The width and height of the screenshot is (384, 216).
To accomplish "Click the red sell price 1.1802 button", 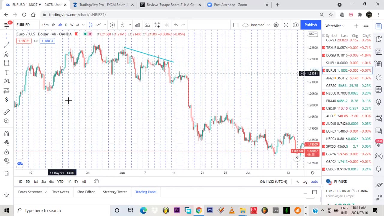I will point(24,41).
